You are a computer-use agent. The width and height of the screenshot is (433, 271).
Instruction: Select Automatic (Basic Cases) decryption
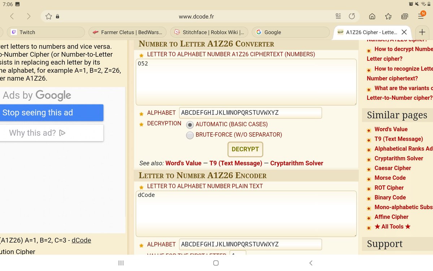tap(190, 125)
